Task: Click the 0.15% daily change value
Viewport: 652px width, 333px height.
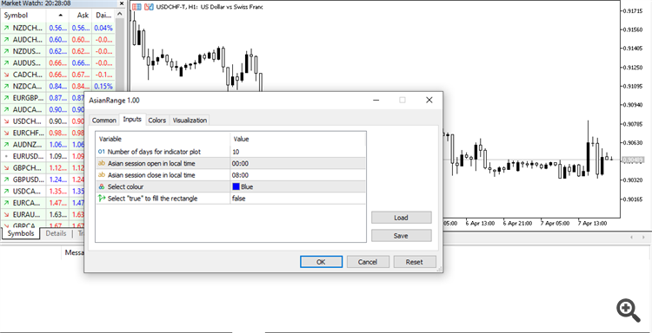Action: tap(103, 86)
